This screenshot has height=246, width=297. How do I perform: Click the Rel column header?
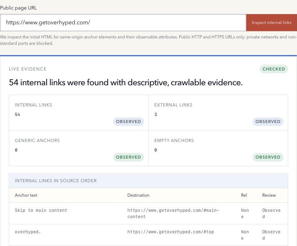coord(244,195)
